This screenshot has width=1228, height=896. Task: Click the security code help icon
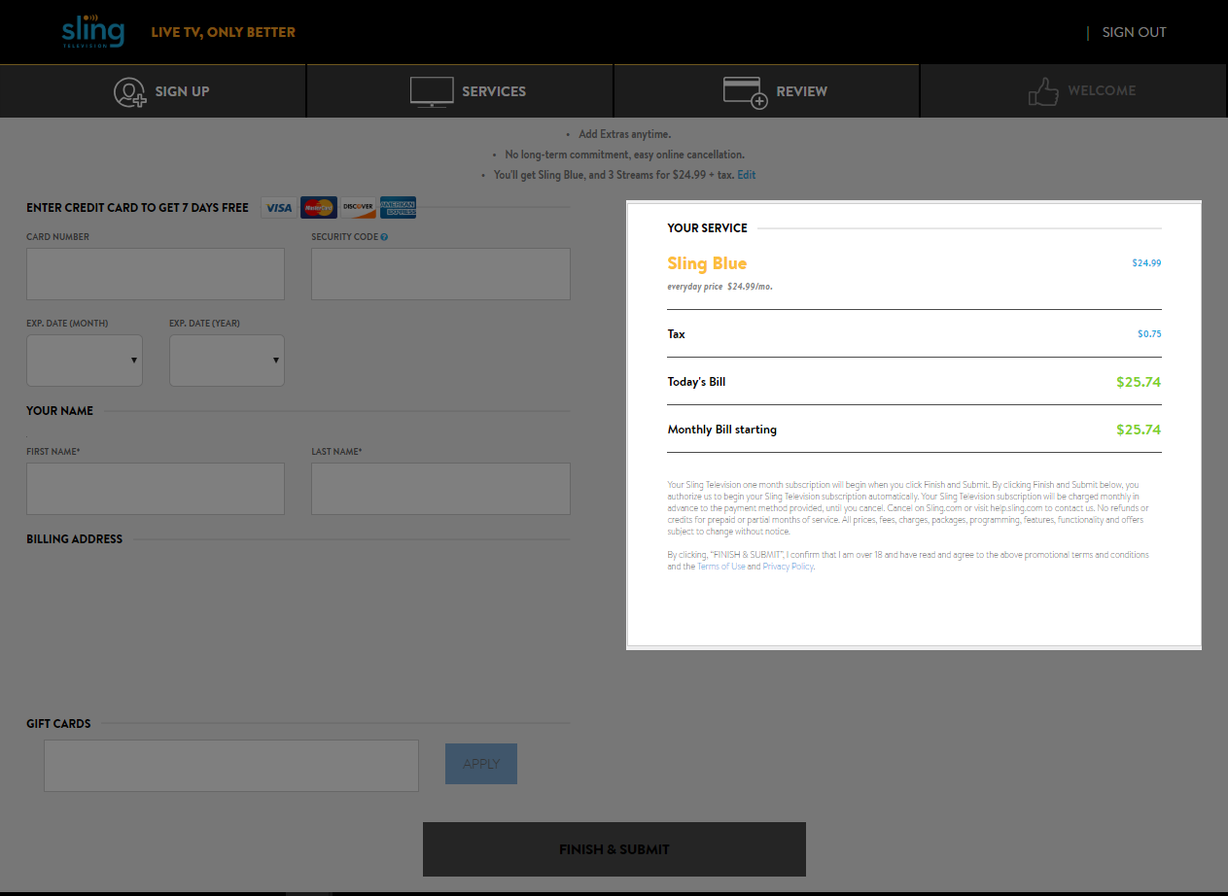point(385,237)
